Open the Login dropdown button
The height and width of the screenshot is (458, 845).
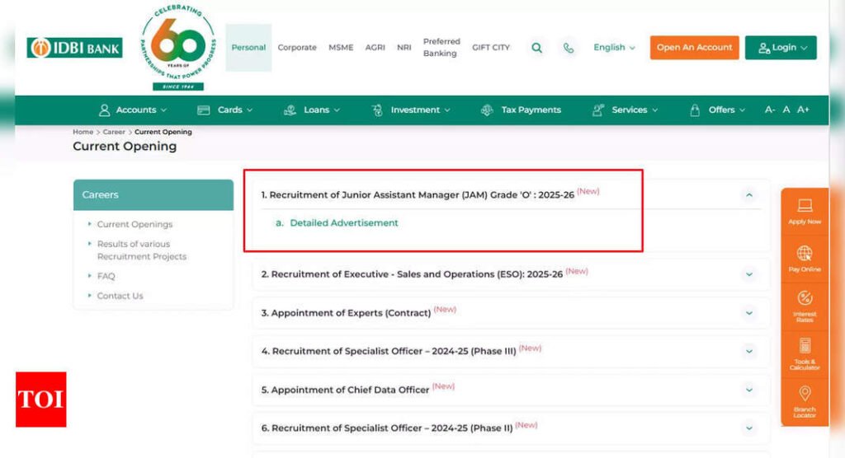(x=781, y=47)
